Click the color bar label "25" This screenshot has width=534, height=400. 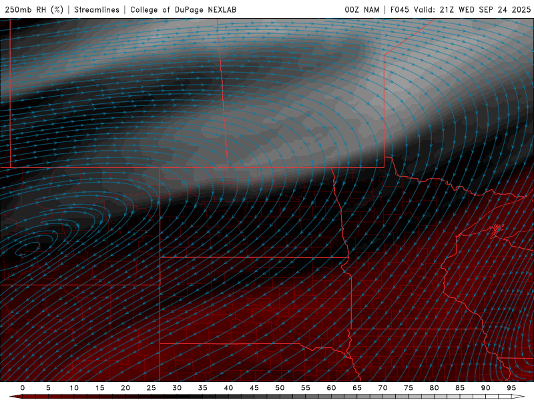tap(152, 388)
